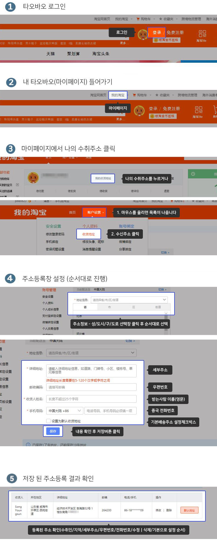
Task: Click 修改 in the saved address row
Action: [158, 510]
